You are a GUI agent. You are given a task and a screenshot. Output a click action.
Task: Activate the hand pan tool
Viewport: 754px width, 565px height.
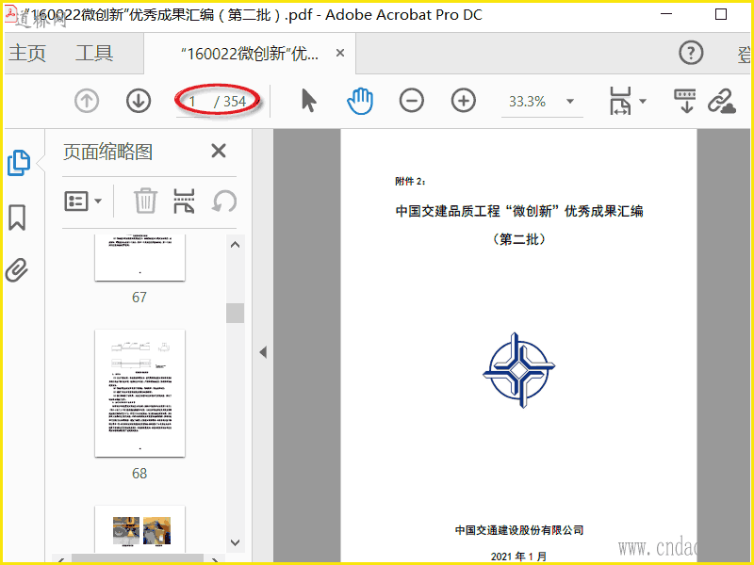point(360,101)
